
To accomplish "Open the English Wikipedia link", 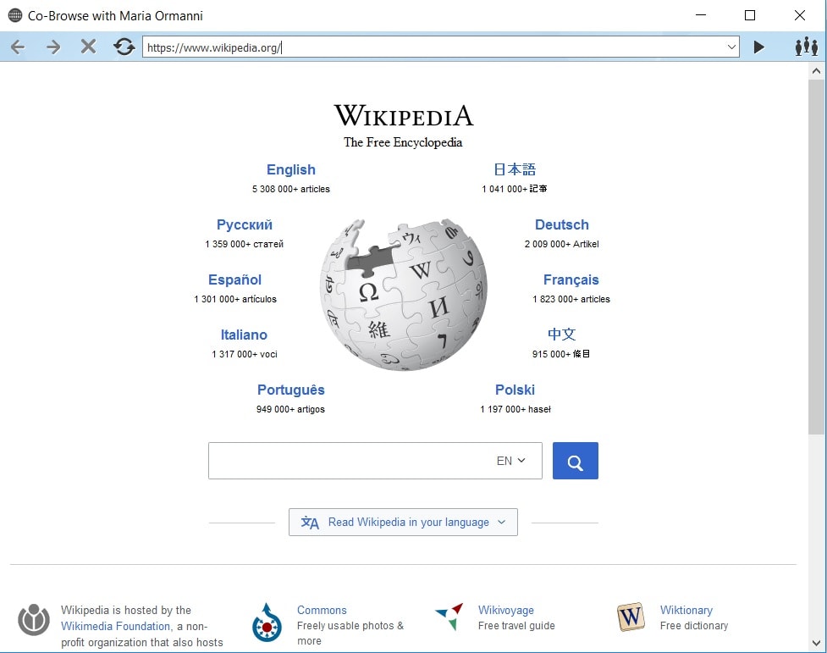I will click(x=290, y=169).
